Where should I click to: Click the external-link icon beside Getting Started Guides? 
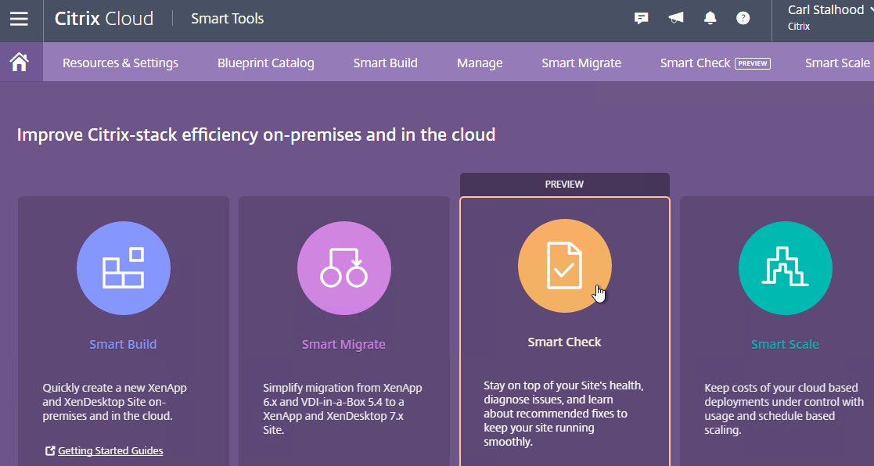click(50, 451)
